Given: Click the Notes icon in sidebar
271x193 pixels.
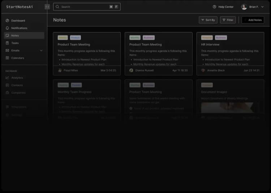Looking at the screenshot, I should pyautogui.click(x=7, y=35).
